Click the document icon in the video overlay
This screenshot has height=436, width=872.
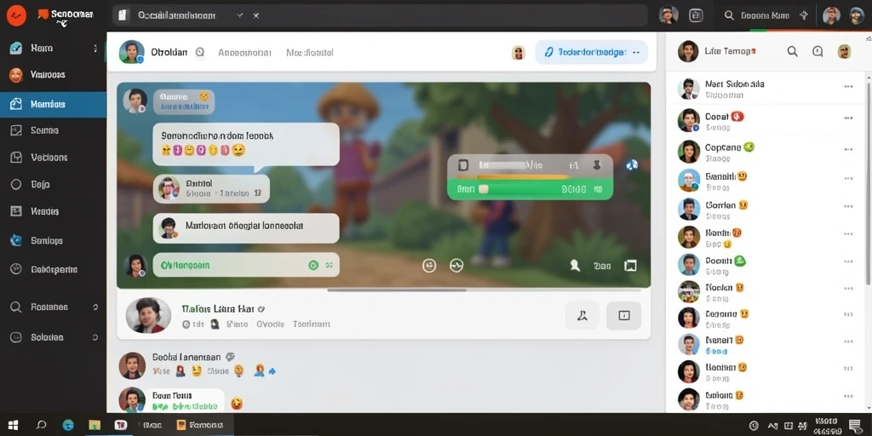(x=462, y=165)
